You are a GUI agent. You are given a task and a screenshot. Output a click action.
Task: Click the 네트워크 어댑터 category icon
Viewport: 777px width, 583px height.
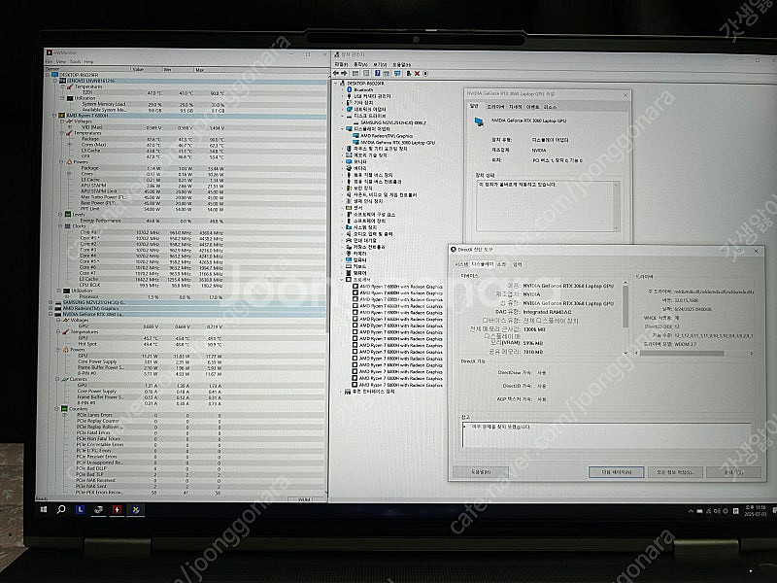click(349, 109)
